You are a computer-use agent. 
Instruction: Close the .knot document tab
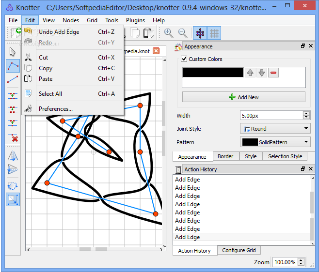(x=156, y=51)
